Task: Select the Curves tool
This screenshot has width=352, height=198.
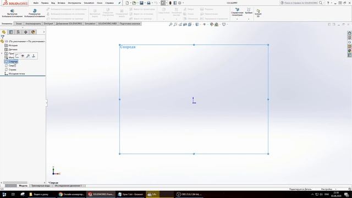Action: (x=249, y=11)
